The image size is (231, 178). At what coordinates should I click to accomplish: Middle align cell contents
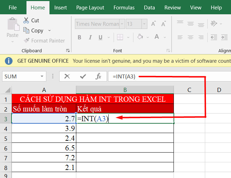(191, 24)
